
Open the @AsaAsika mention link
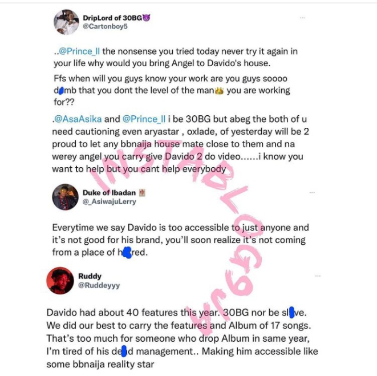(x=78, y=119)
